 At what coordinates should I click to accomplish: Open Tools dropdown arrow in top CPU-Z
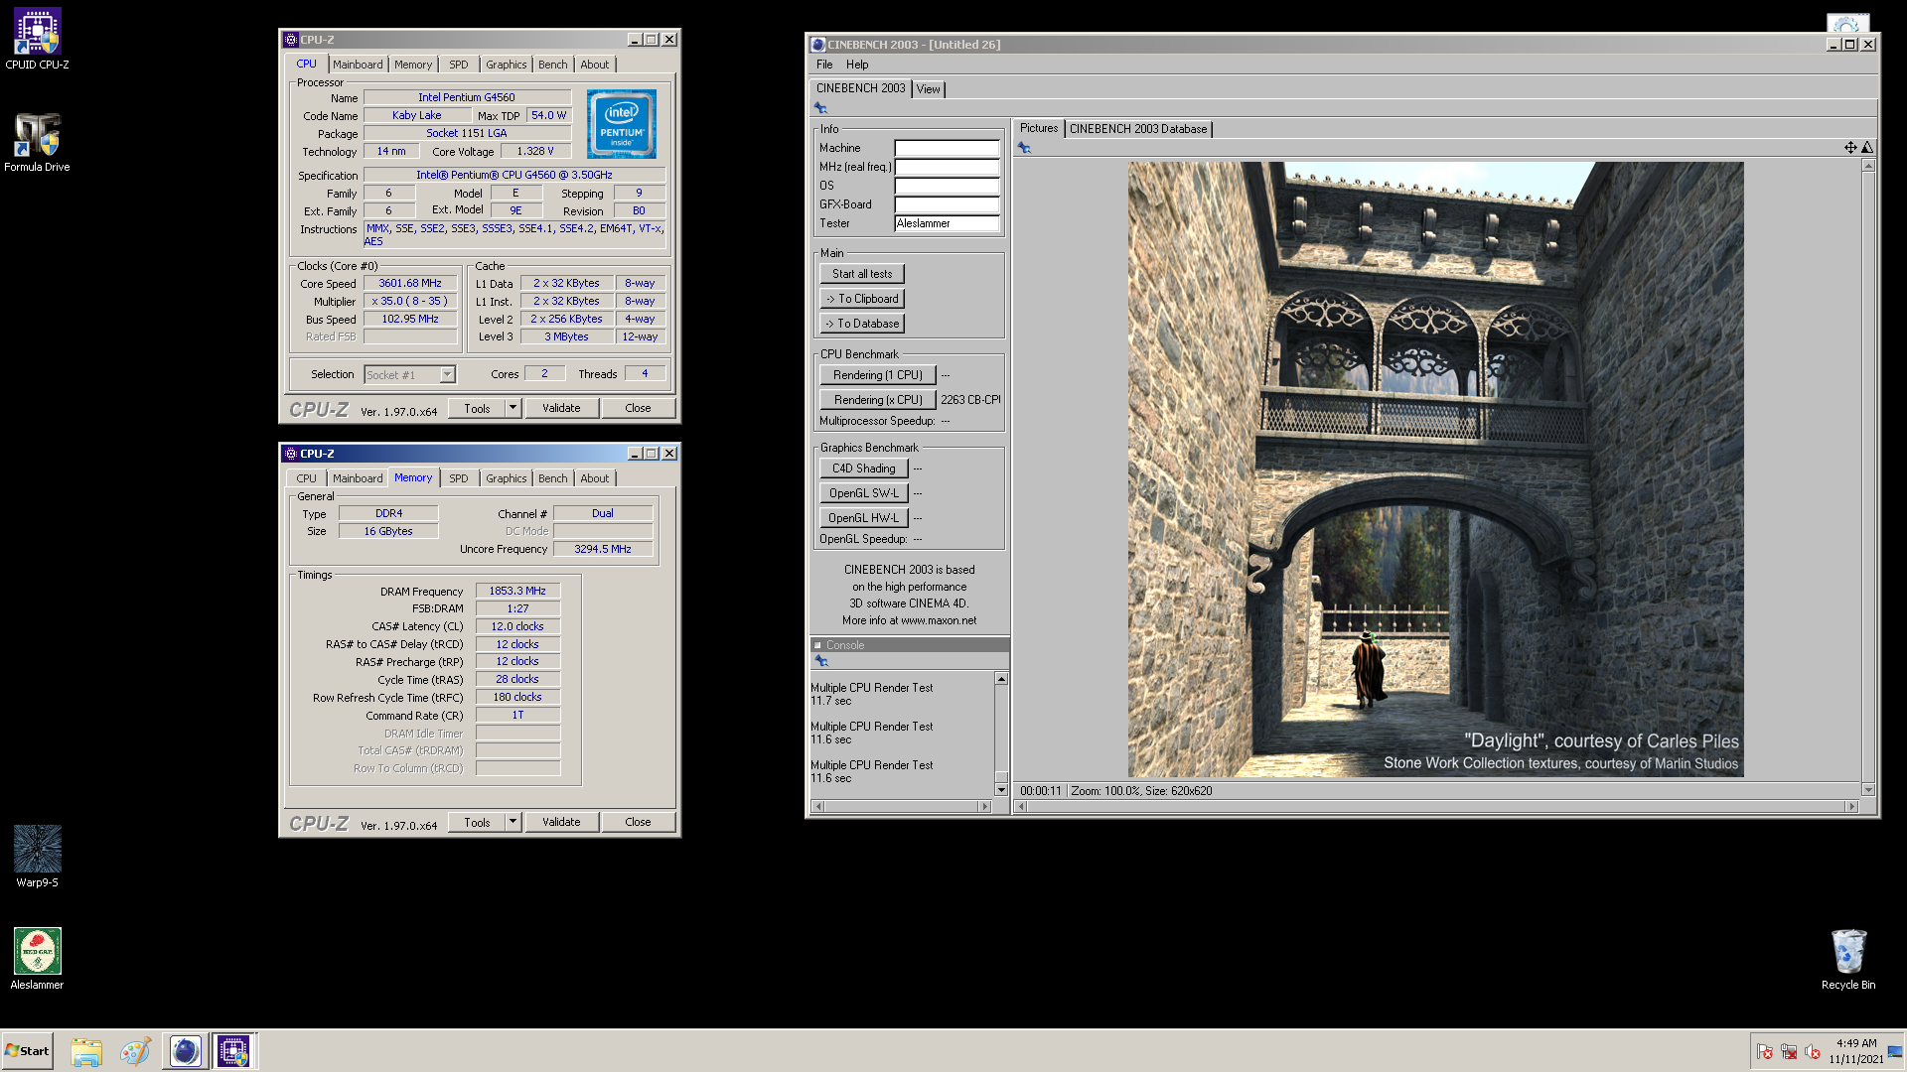(513, 408)
